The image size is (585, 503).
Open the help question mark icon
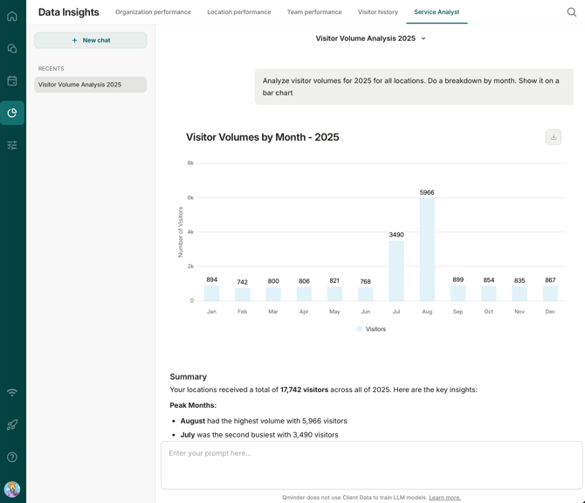[12, 457]
